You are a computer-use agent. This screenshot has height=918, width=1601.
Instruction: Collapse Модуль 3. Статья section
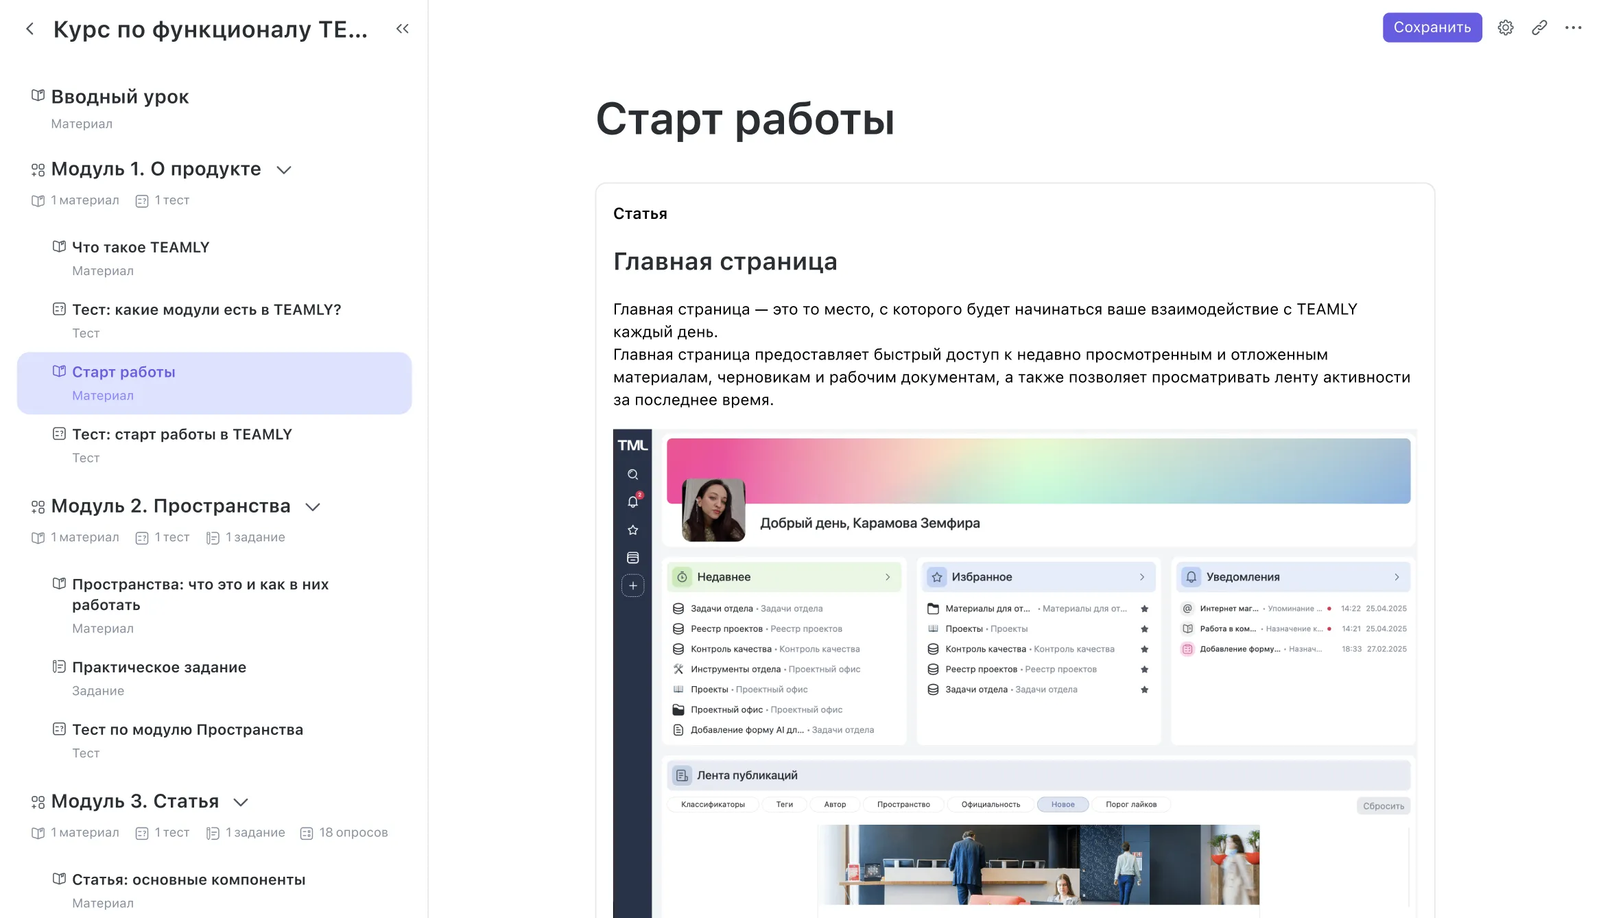pos(241,802)
